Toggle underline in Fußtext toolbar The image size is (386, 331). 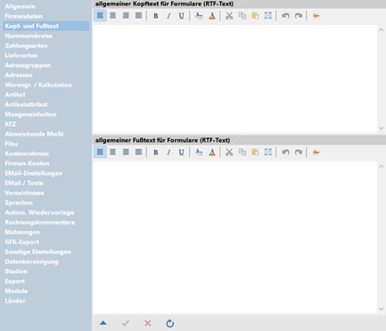[x=181, y=153]
